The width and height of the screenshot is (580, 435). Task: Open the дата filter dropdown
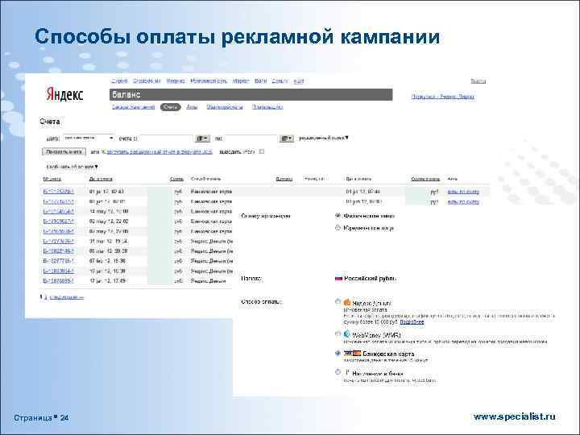coord(89,139)
